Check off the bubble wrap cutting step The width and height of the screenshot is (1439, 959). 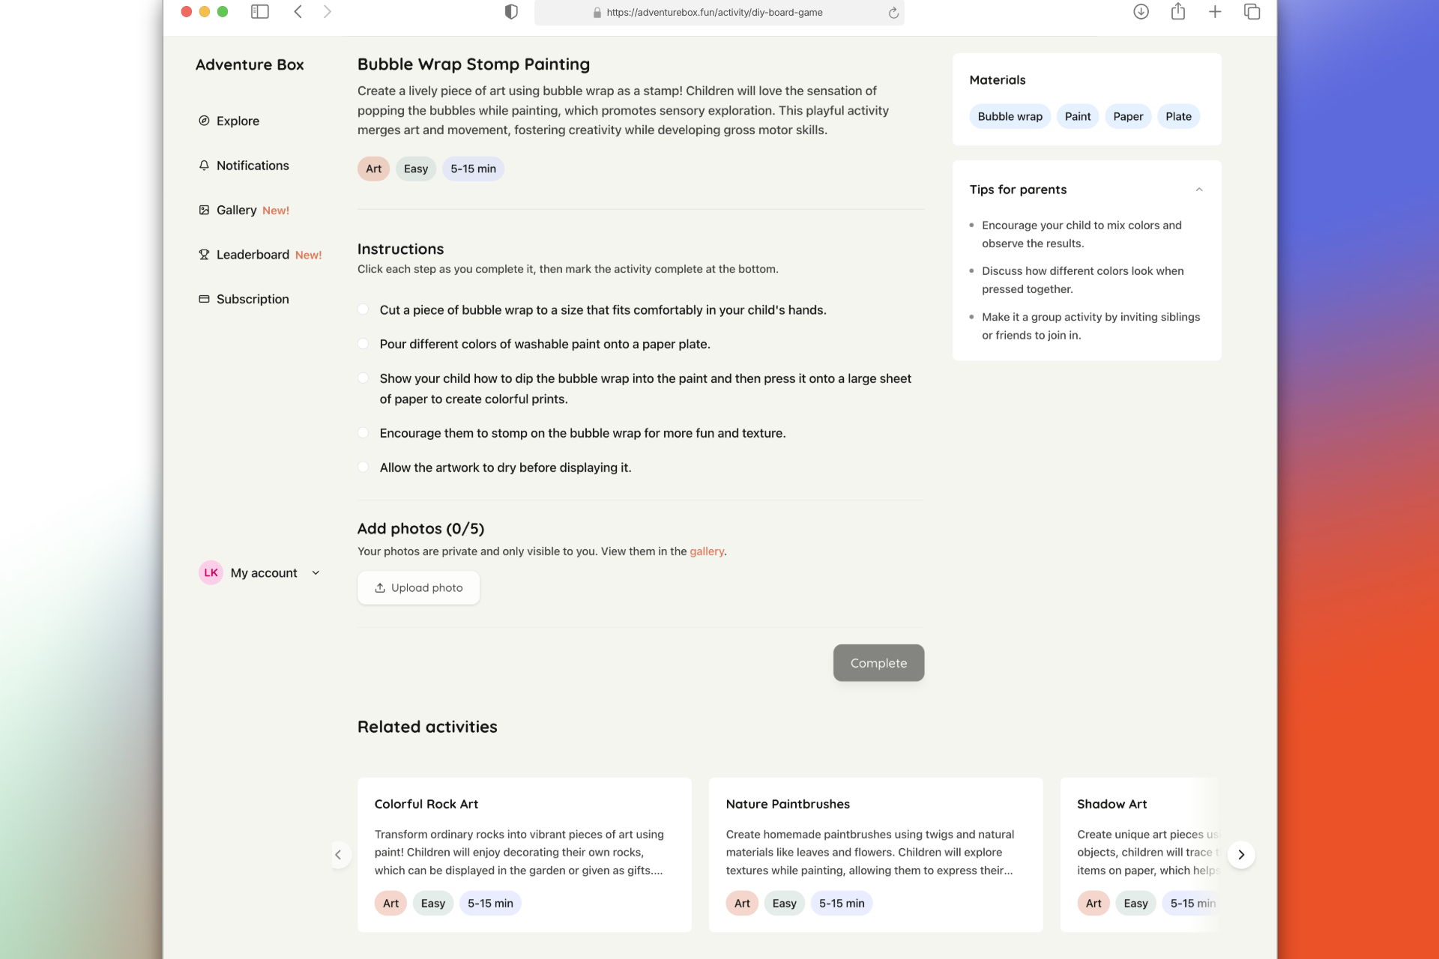[x=363, y=309]
